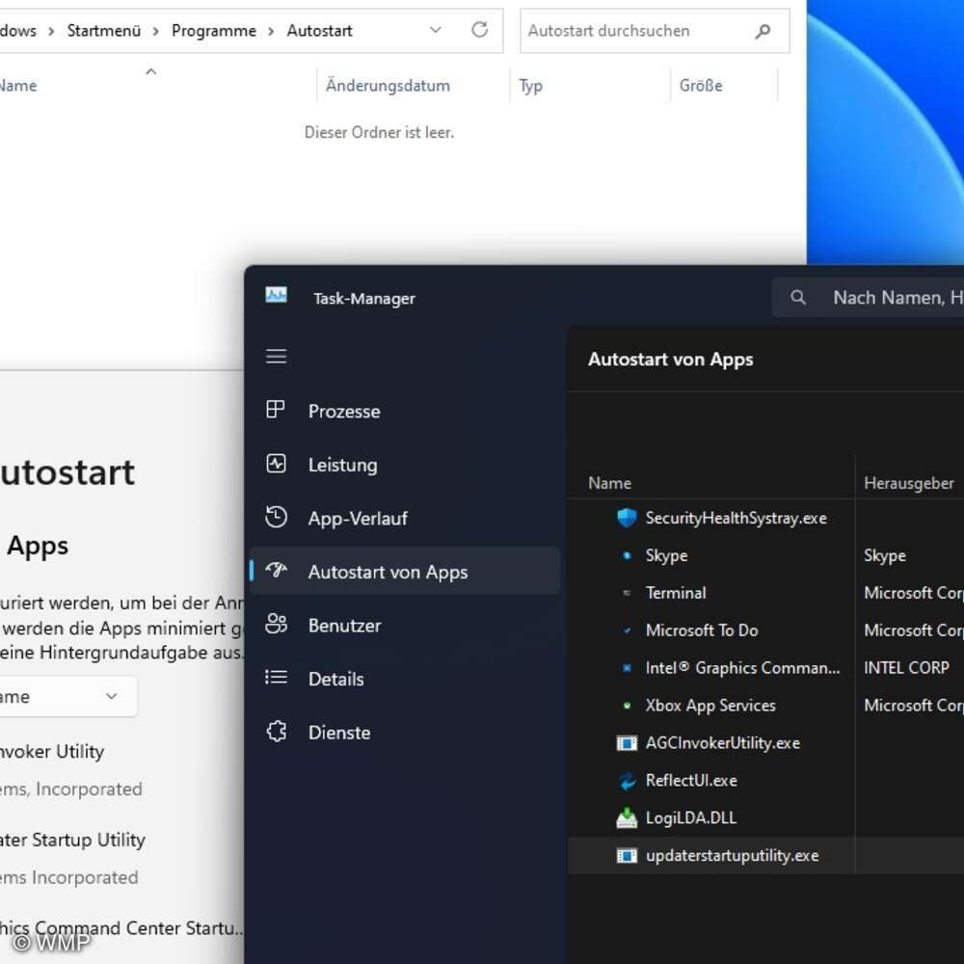Open the Prozesse page in Task-Manager
This screenshot has height=964, width=964.
(344, 411)
